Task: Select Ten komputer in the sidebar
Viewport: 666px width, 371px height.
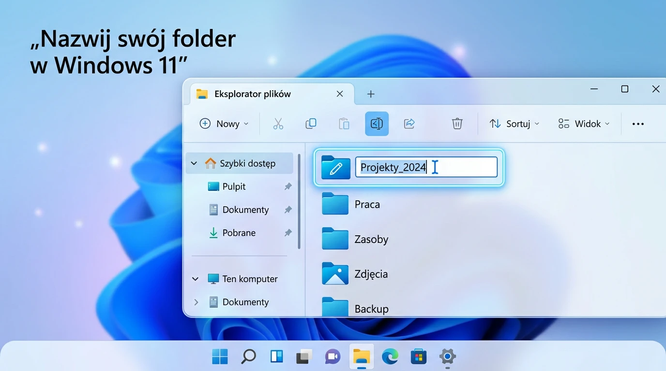Action: coord(250,279)
